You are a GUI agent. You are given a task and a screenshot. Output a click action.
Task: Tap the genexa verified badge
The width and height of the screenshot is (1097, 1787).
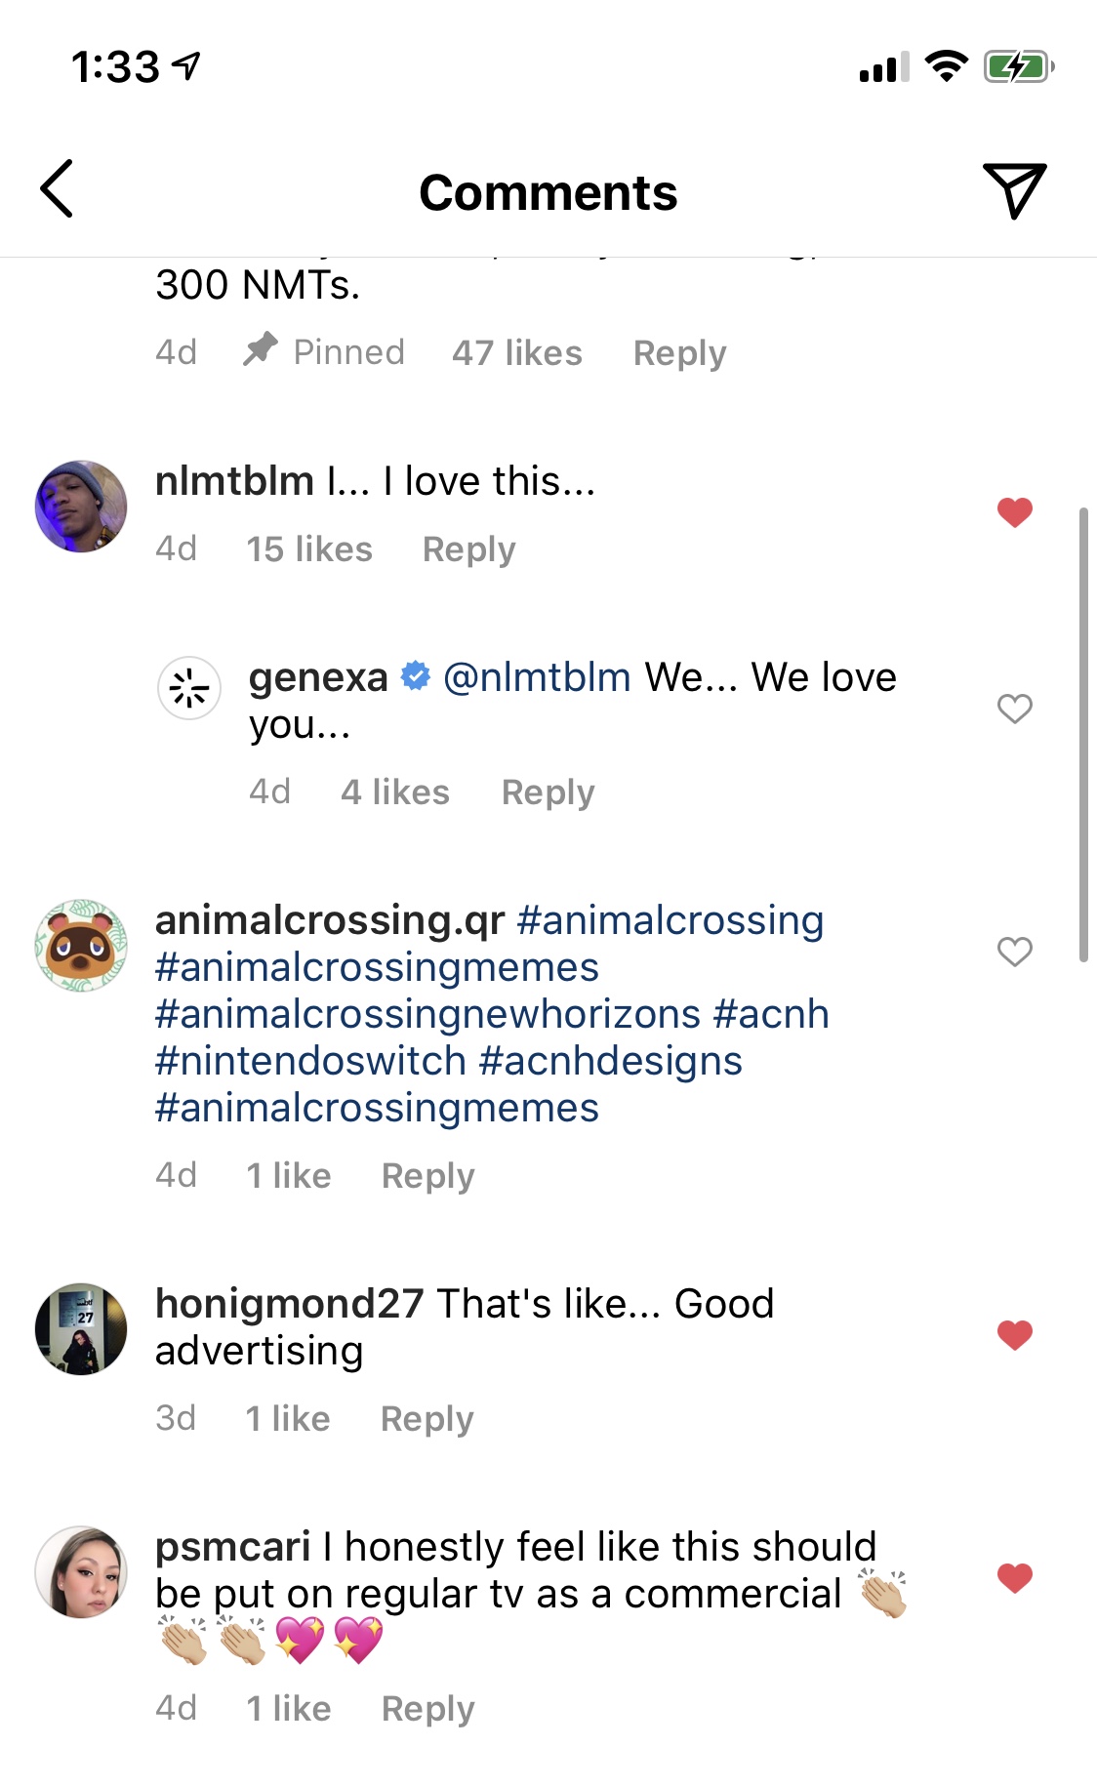(416, 675)
